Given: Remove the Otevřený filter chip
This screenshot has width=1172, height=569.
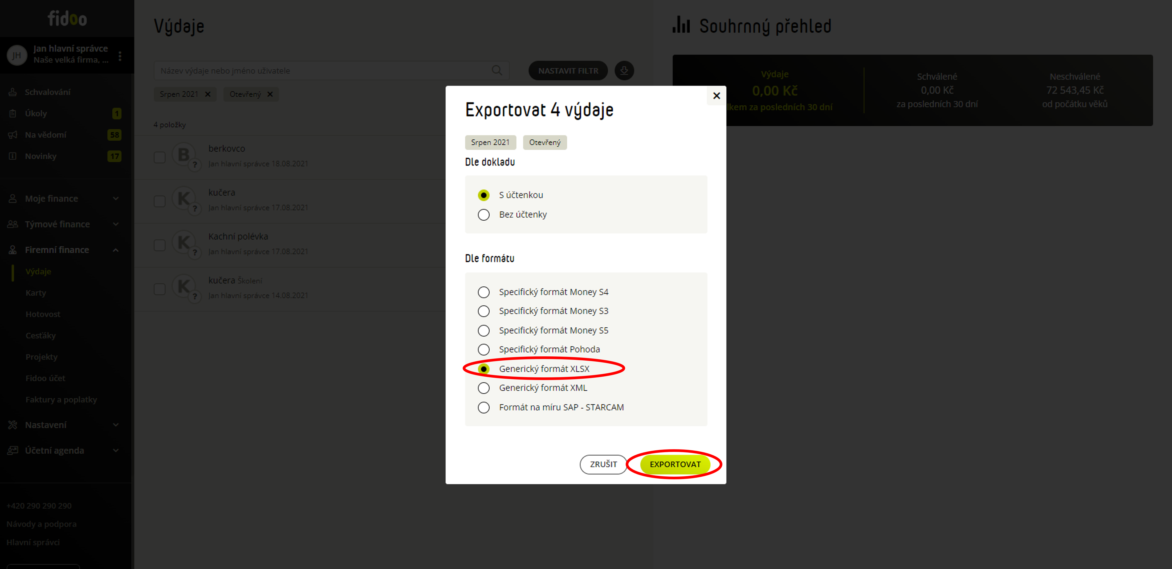Looking at the screenshot, I should coord(270,94).
